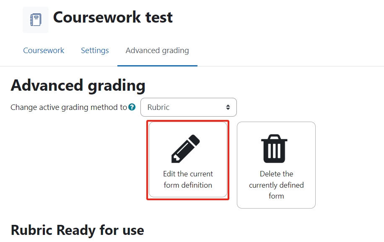The width and height of the screenshot is (384, 242).
Task: Select the Advanced grading tab
Action: click(157, 50)
